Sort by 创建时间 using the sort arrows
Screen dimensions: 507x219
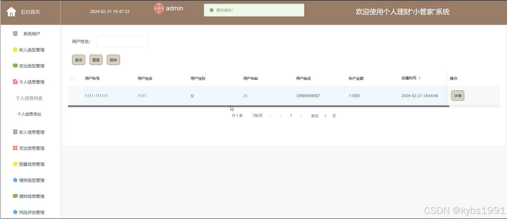419,78
